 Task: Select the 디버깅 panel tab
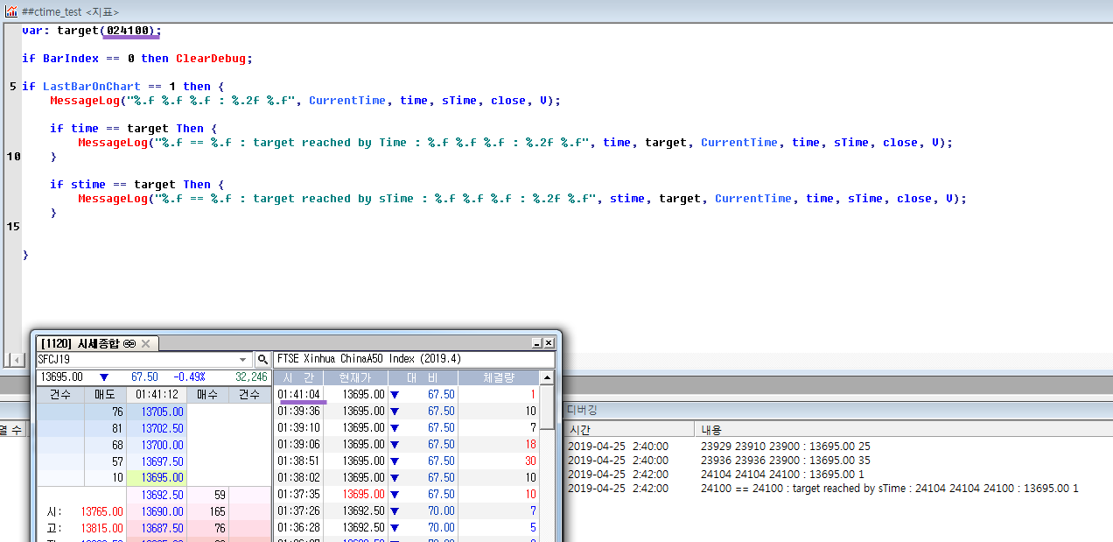[583, 409]
